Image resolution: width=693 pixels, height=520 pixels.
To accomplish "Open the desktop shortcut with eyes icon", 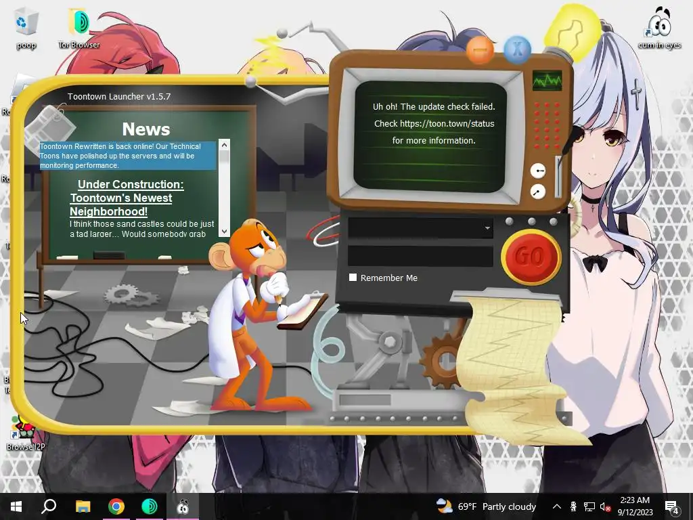I will [659, 28].
